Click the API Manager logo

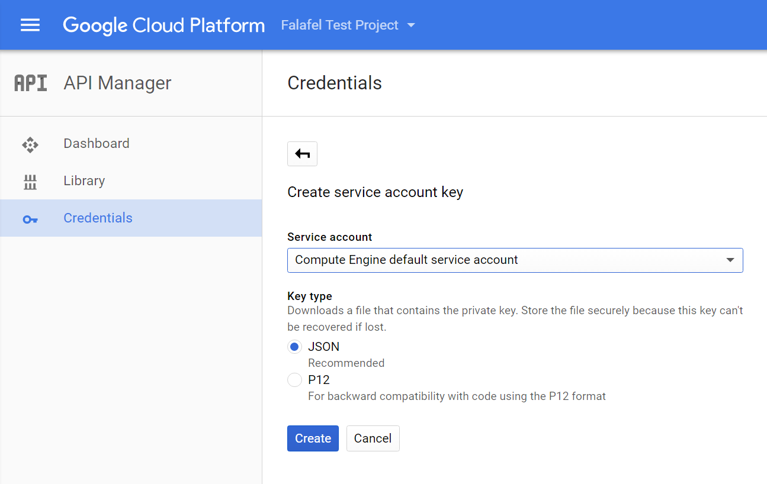tap(30, 82)
